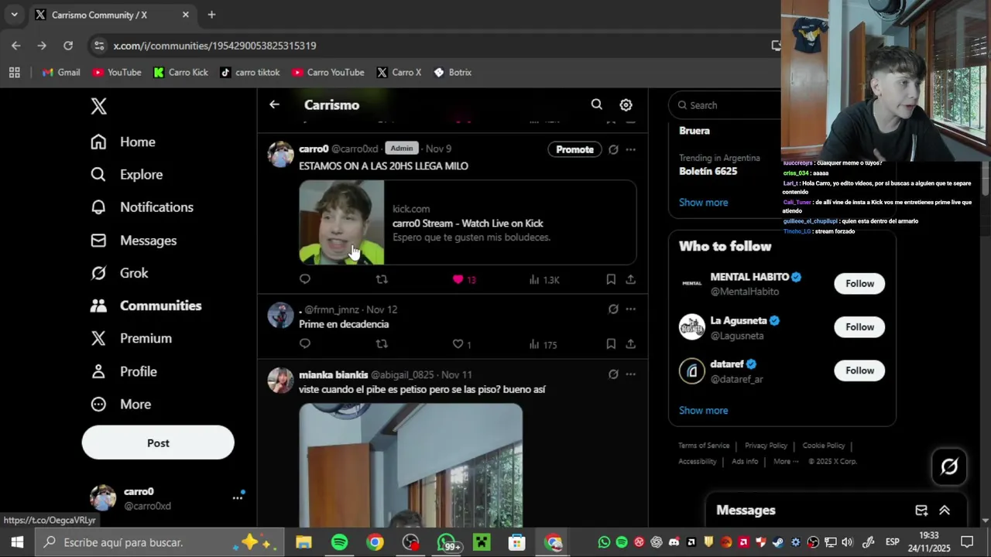Open Home from the sidebar
991x557 pixels.
tap(123, 142)
